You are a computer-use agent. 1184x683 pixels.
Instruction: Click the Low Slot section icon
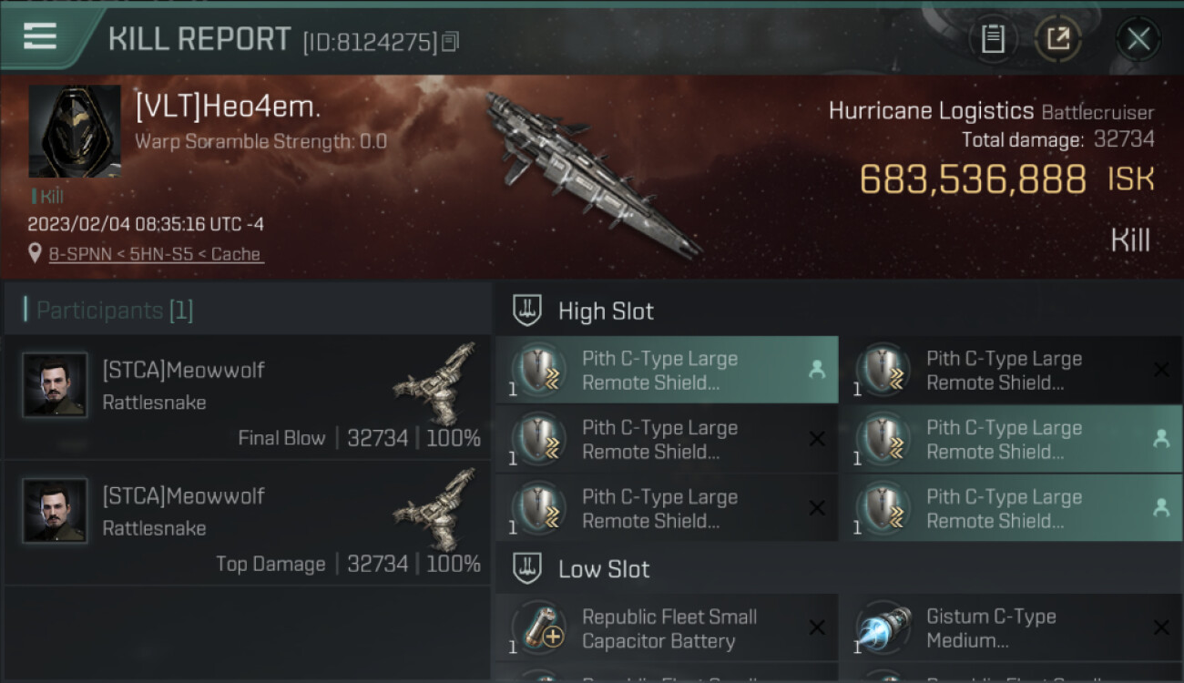tap(528, 569)
